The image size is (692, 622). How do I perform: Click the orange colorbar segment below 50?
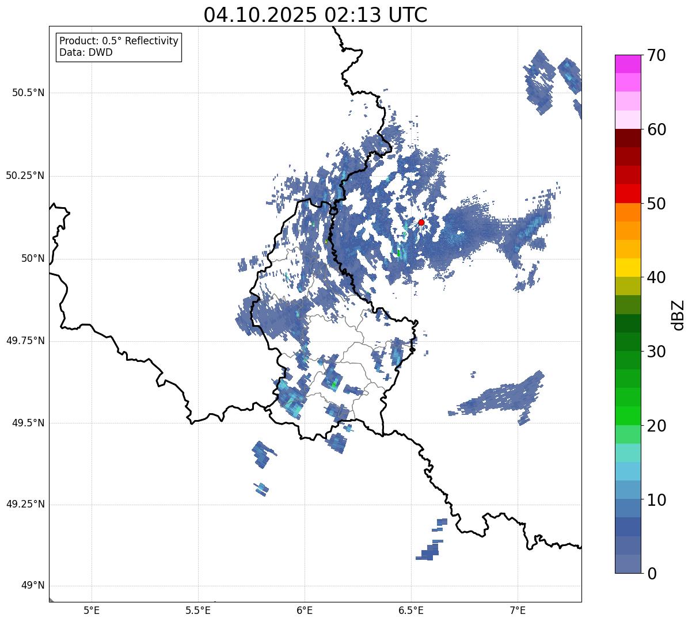pyautogui.click(x=628, y=212)
